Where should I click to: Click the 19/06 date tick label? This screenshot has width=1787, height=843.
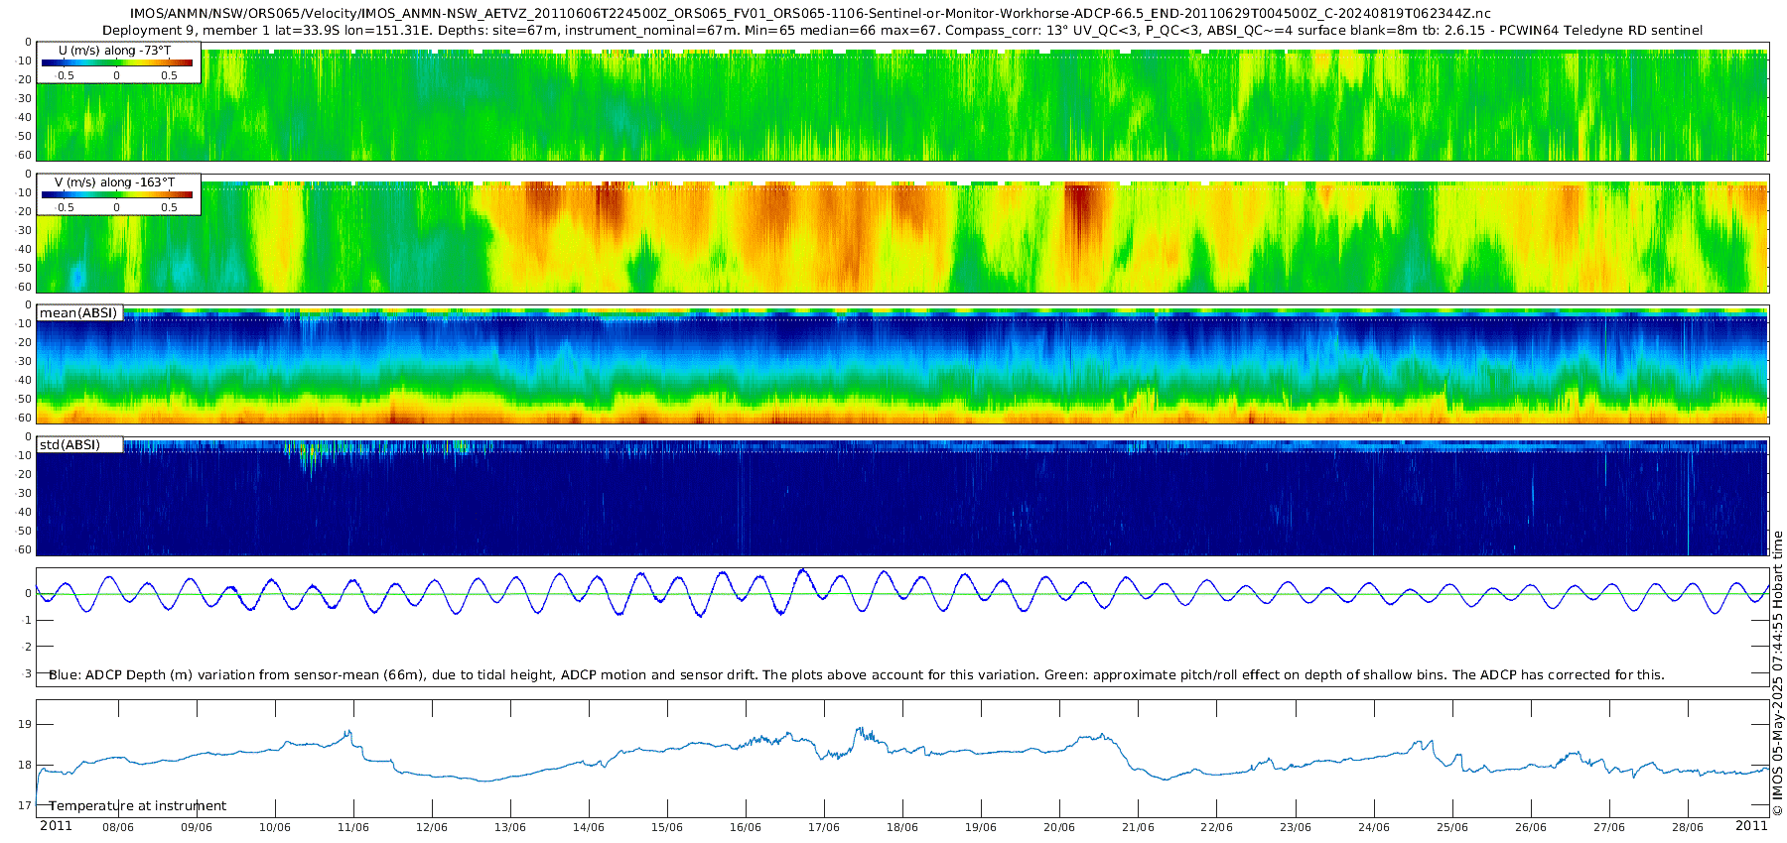pyautogui.click(x=981, y=827)
